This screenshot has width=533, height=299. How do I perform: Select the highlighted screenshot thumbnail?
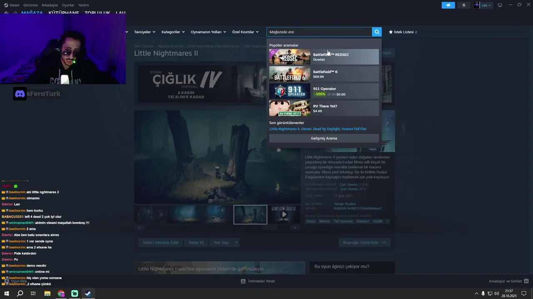250,214
